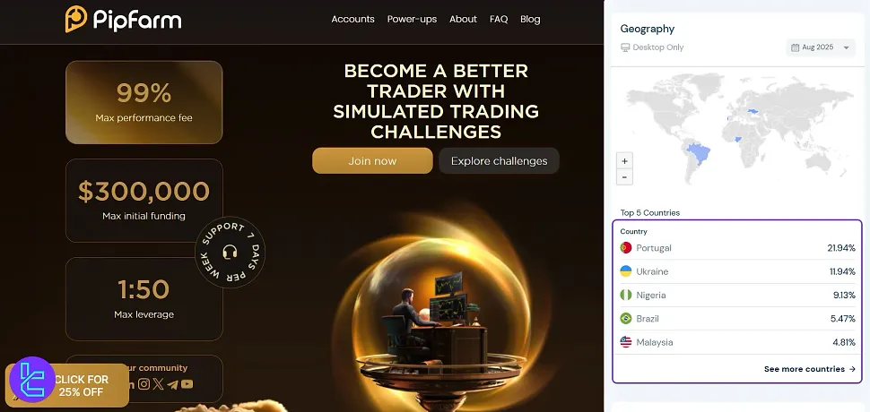Click the Brazil flag icon
Image resolution: width=870 pixels, height=412 pixels.
[626, 319]
